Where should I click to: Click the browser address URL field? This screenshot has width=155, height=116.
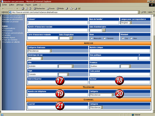pos(74,12)
